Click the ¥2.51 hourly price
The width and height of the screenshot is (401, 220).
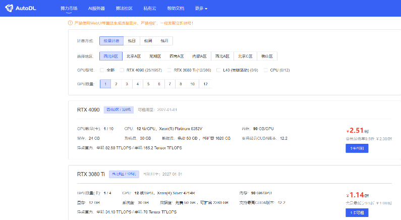[357, 131]
